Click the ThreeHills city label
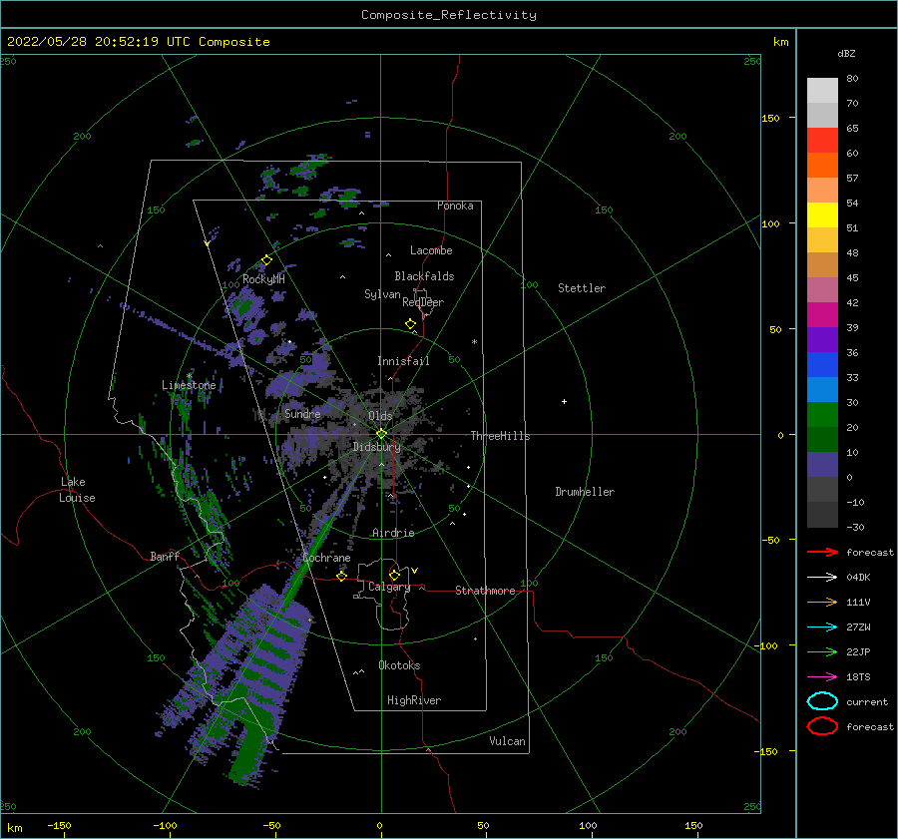This screenshot has width=898, height=839. pyautogui.click(x=501, y=436)
